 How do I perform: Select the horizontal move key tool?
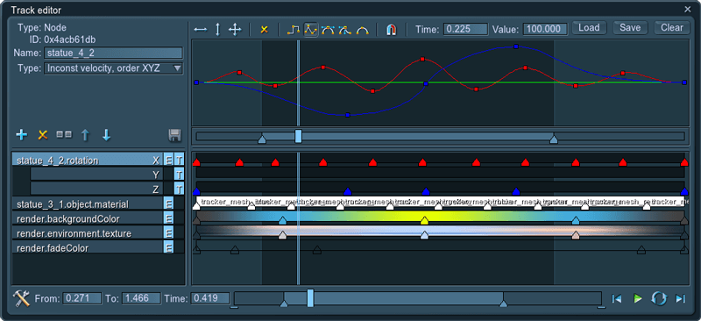tap(201, 30)
